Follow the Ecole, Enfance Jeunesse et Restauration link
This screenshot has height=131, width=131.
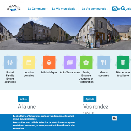click(x=86, y=77)
